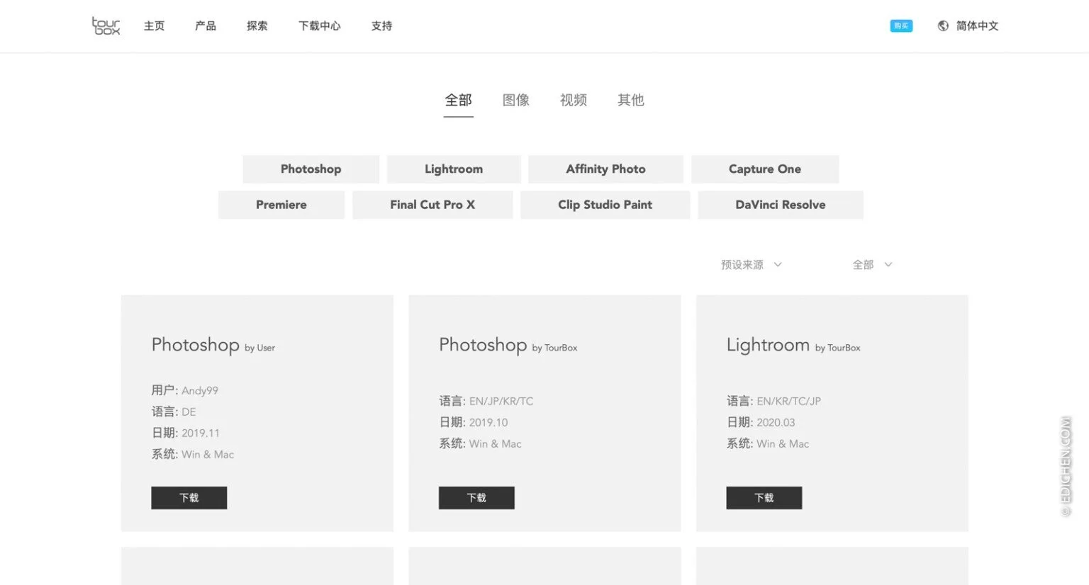Filter presets by DaVinci Resolve

coord(781,205)
